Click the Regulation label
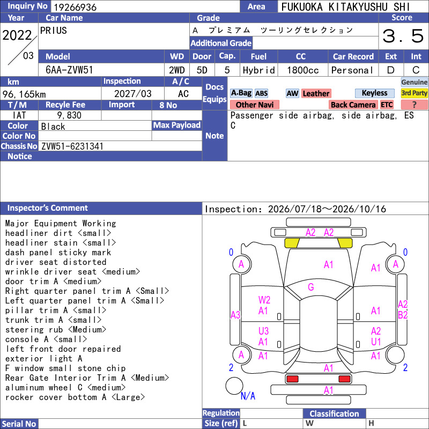The height and width of the screenshot is (429, 429). (221, 413)
